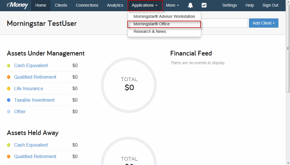Go to the Home tab
The width and height of the screenshot is (290, 165).
[x=41, y=5]
